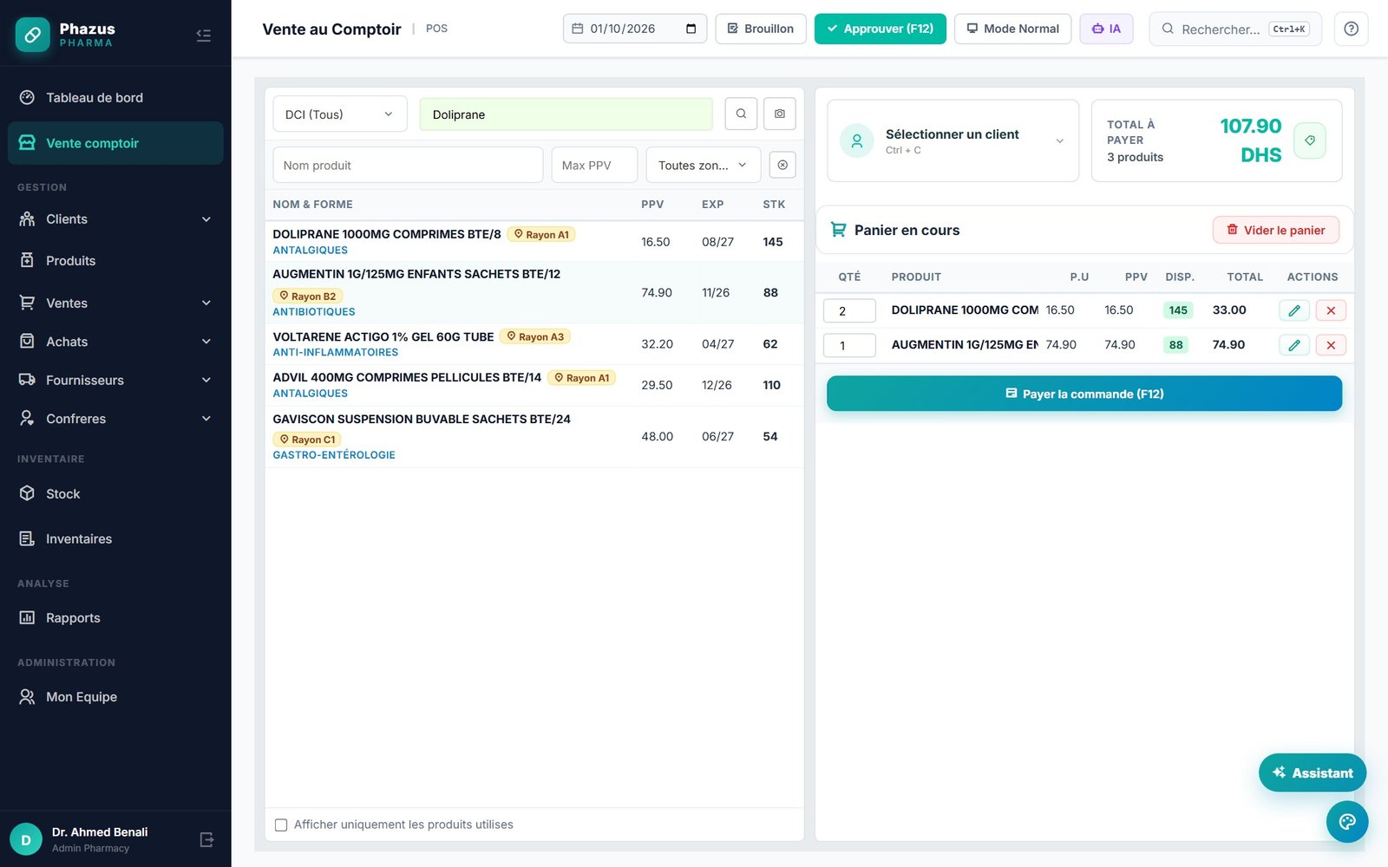This screenshot has width=1388, height=867.
Task: Expand the Sélectionner un client selector
Action: 953,140
